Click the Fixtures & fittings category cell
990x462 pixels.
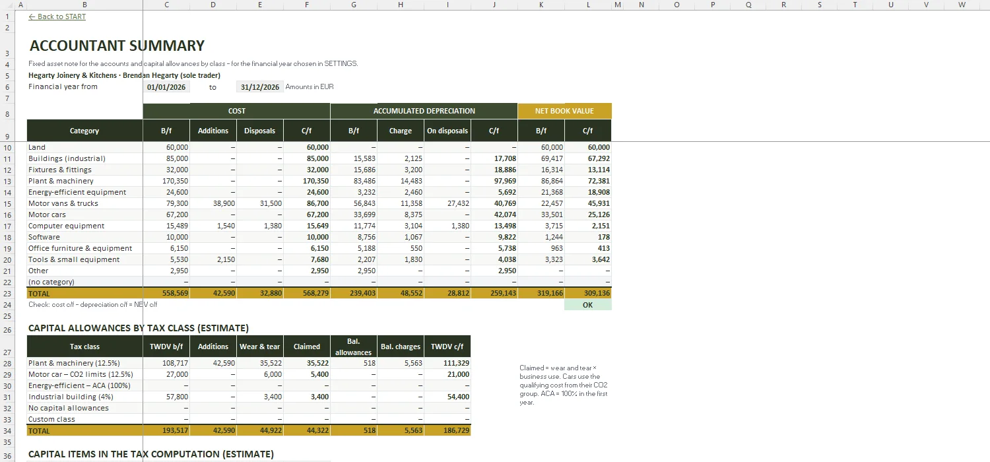84,170
